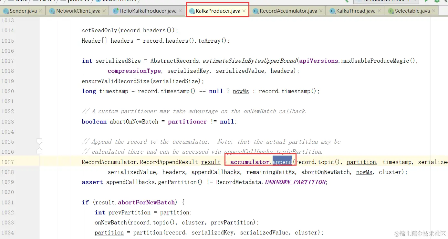Click the UNKNOWN_PARTITION constant
Viewport: 448px width, 239px height.
click(295, 182)
